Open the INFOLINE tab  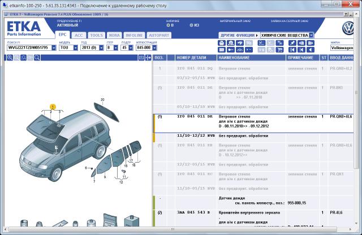click(x=134, y=35)
